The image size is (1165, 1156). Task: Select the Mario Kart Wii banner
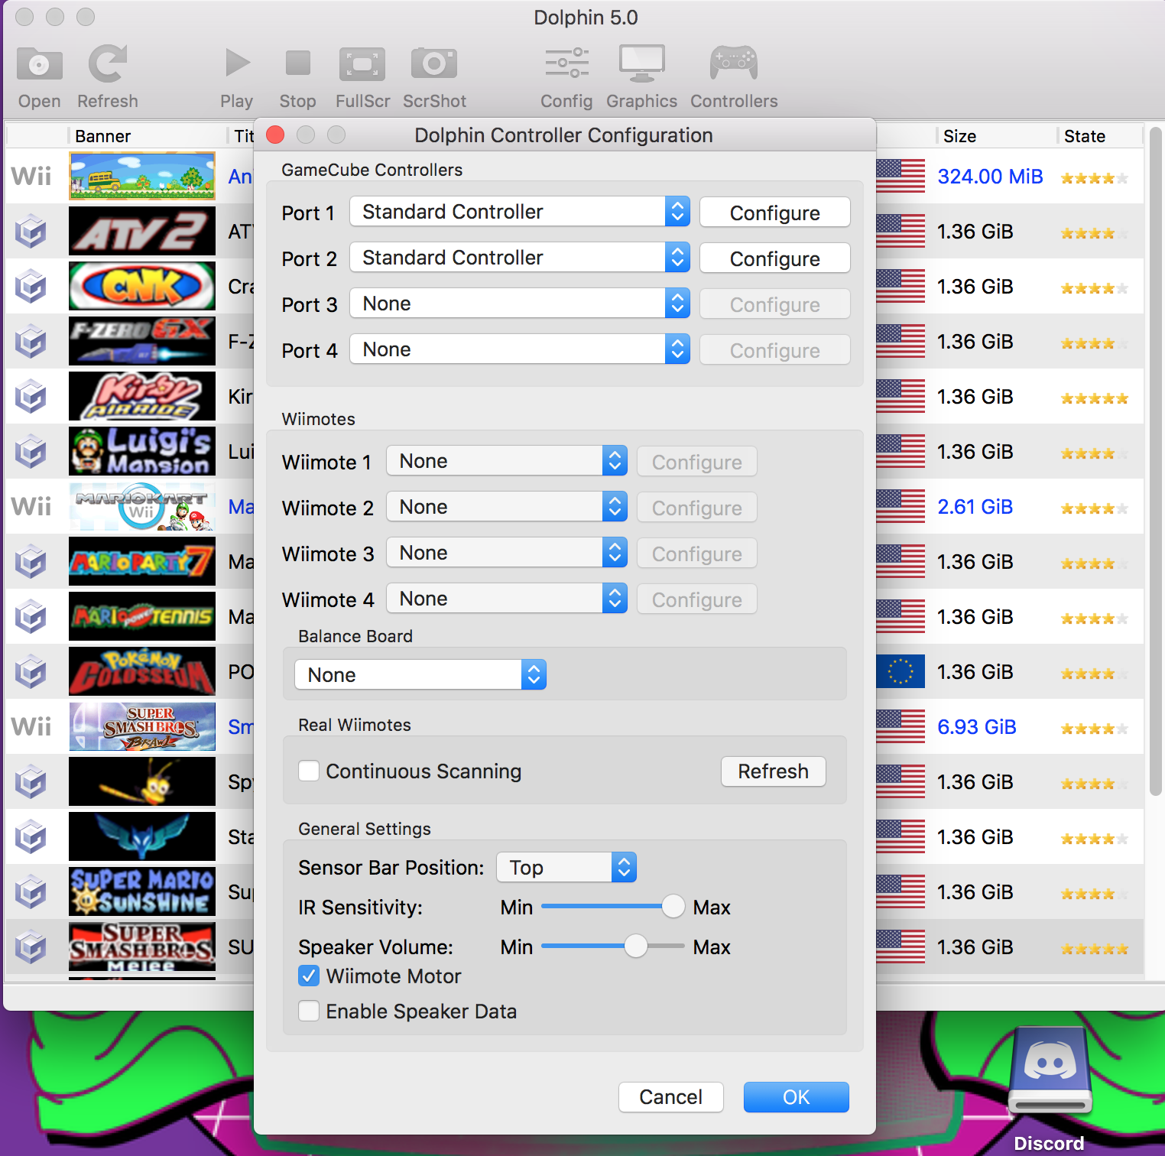(142, 506)
